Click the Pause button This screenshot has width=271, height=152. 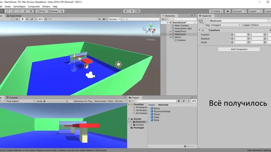pyautogui.click(x=132, y=11)
